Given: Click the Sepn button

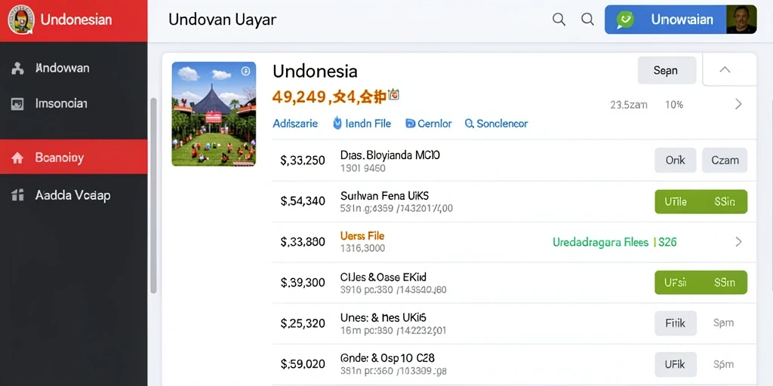Looking at the screenshot, I should (667, 70).
